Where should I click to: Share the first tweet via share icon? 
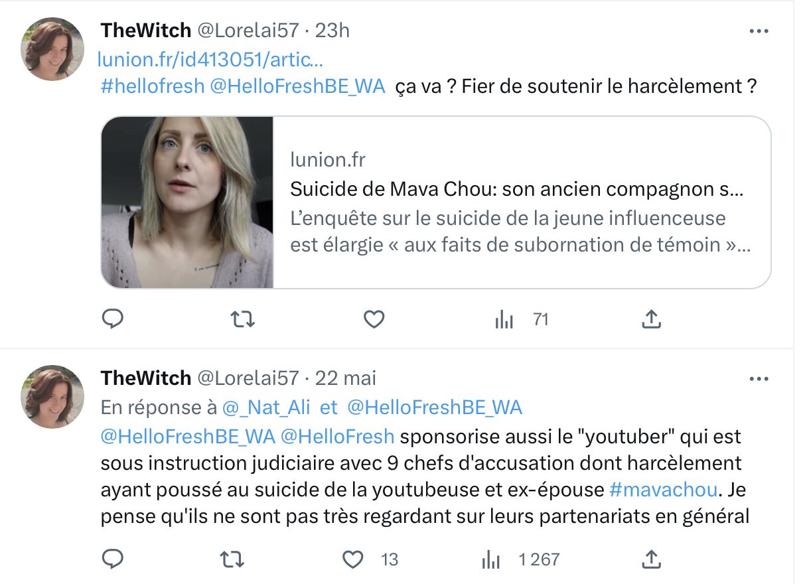pos(652,320)
